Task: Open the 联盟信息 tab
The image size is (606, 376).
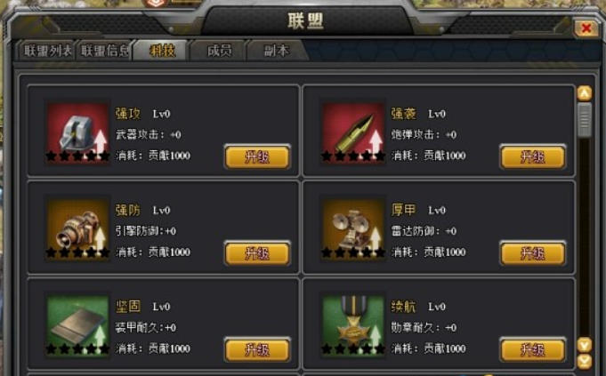Action: pos(104,51)
